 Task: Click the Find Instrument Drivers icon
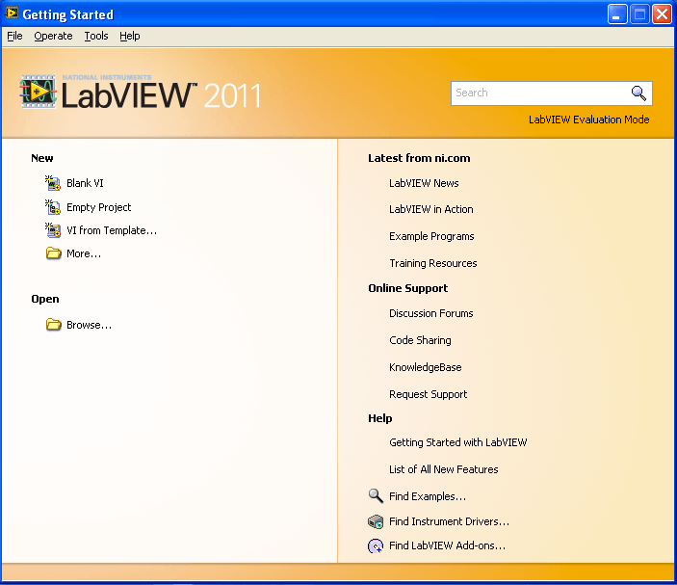pos(376,521)
